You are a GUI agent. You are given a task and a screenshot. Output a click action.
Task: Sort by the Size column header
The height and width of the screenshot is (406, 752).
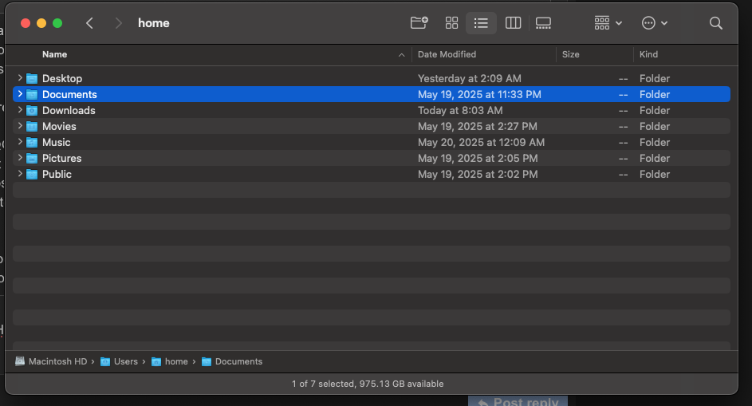click(571, 54)
